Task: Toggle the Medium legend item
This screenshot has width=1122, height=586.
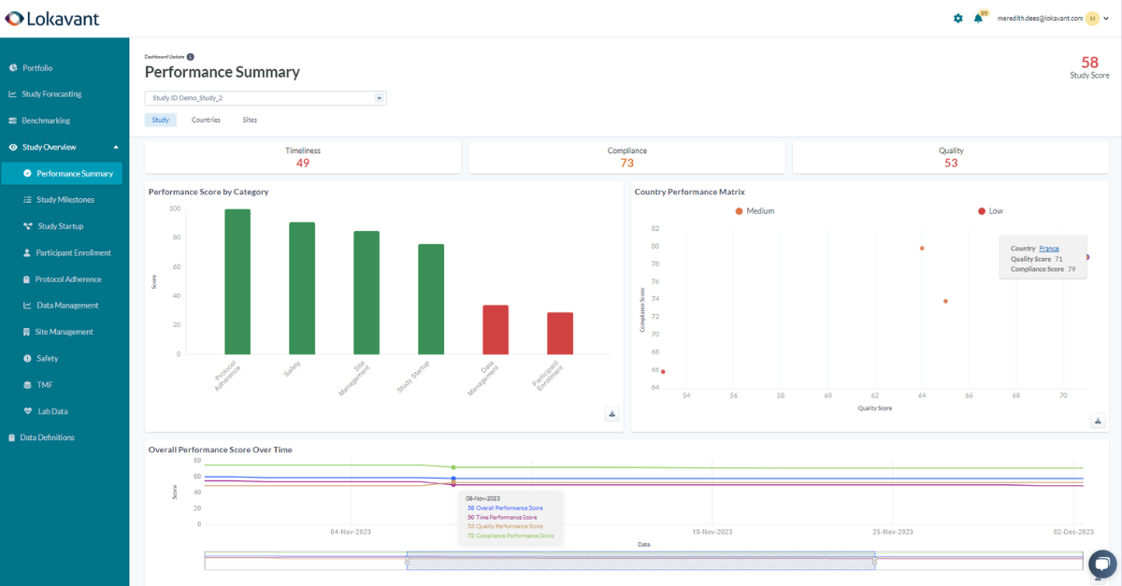Action: (x=755, y=211)
